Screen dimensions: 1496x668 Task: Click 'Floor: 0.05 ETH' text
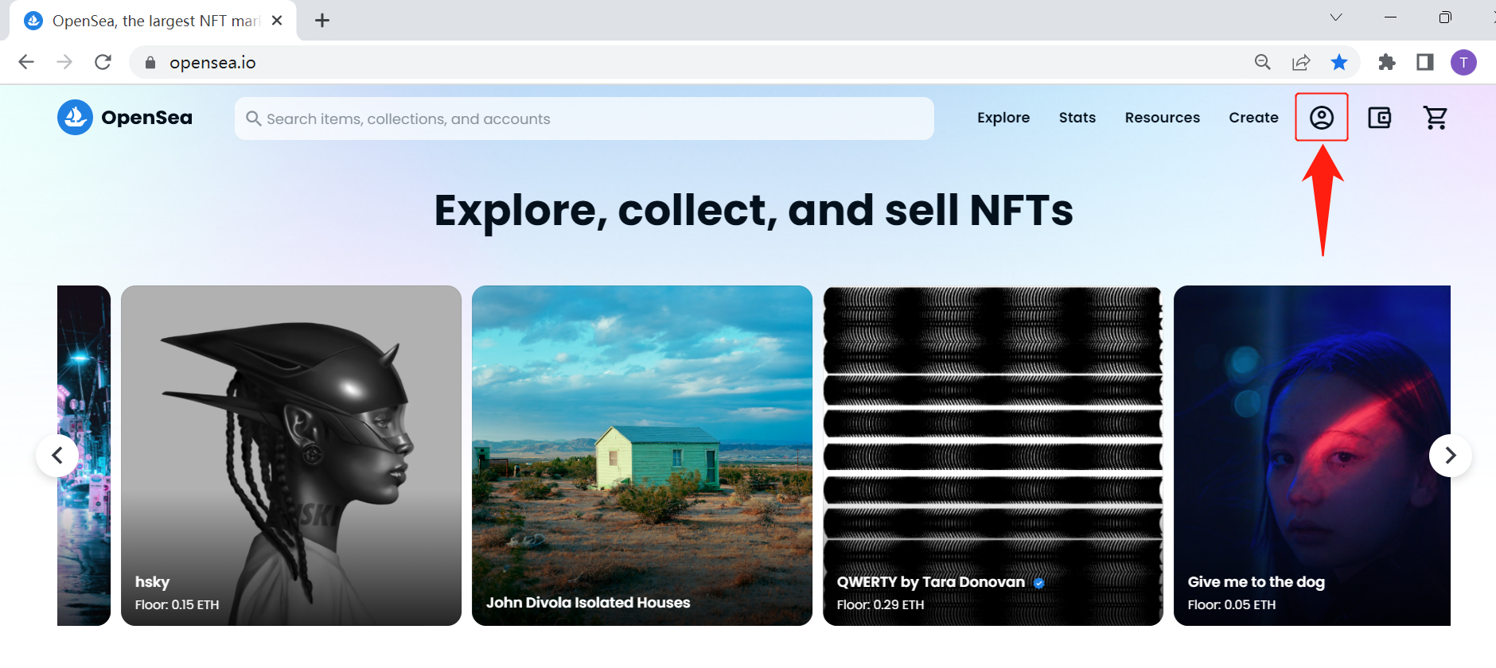(1231, 605)
